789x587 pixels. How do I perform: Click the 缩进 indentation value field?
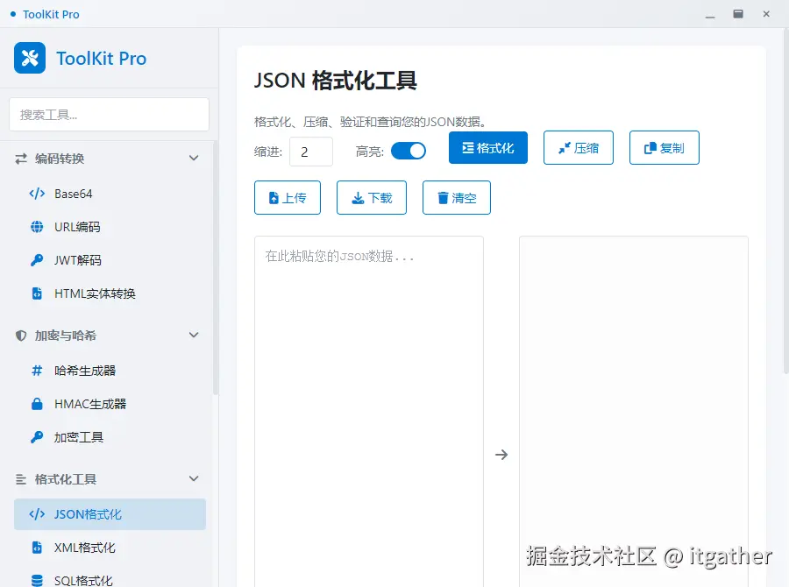click(311, 151)
